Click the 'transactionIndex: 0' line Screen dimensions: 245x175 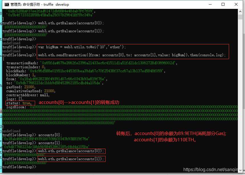tap(26, 67)
